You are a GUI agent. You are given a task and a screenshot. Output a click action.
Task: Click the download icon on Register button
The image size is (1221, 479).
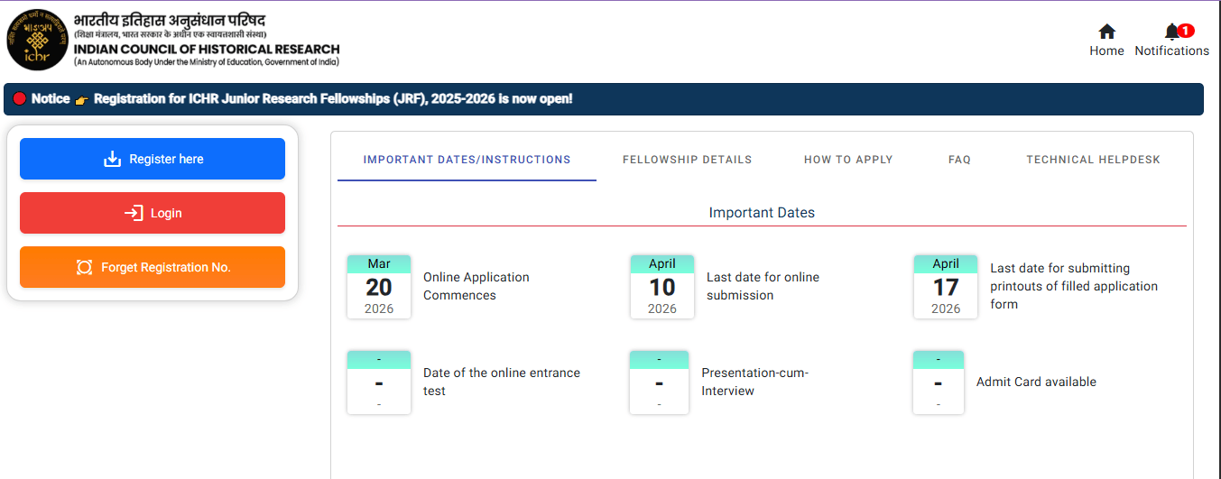(x=112, y=159)
